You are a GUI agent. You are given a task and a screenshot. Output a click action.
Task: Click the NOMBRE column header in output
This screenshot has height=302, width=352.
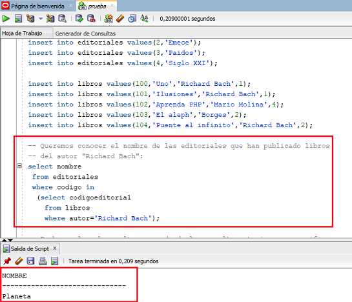point(14,276)
